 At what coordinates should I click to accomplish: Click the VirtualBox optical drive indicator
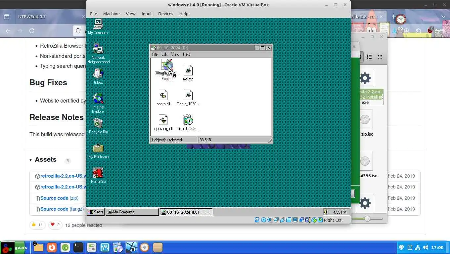pyautogui.click(x=264, y=220)
